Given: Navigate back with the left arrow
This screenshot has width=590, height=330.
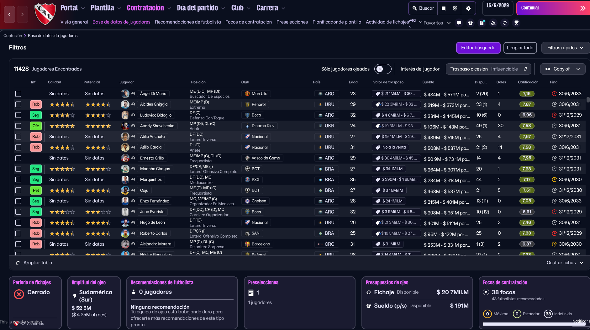Looking at the screenshot, I should pyautogui.click(x=9, y=14).
